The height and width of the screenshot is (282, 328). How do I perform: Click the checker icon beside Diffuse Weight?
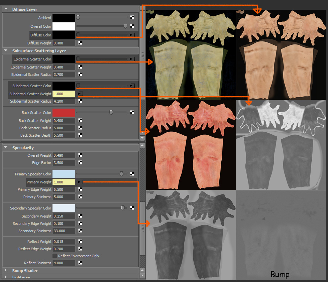coord(80,43)
